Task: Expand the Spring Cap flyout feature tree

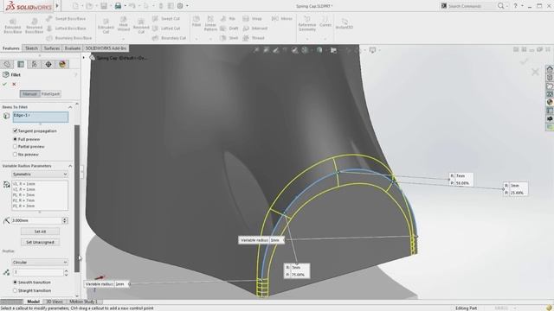Action: 84,58
